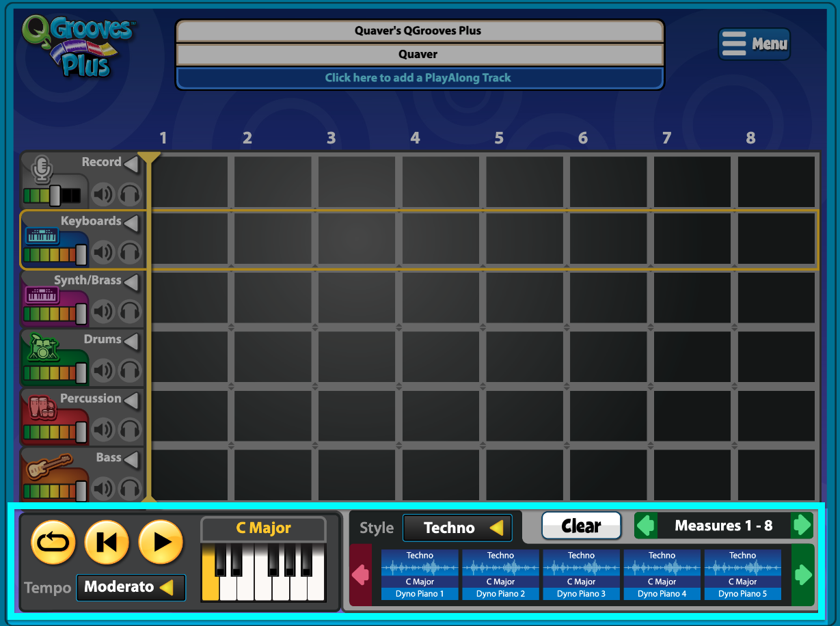Viewport: 840px width, 626px height.
Task: Click the Quaver's QGrooves Plus title field
Action: coord(420,31)
